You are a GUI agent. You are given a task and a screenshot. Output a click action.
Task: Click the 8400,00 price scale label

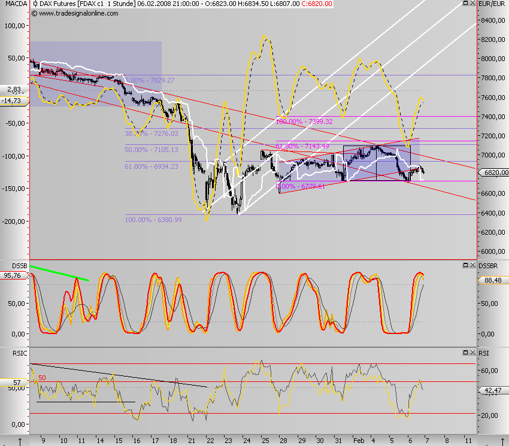[x=493, y=20]
